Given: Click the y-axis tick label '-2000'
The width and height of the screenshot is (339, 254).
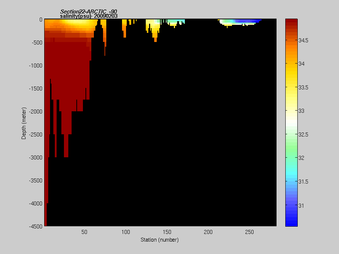Looking at the screenshot, I should coord(36,112).
